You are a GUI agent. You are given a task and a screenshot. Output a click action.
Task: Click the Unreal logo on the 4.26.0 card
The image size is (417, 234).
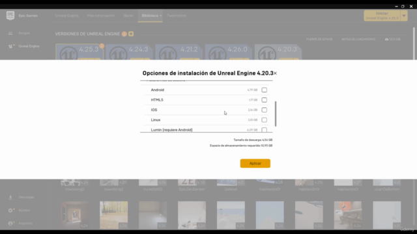tap(218, 54)
